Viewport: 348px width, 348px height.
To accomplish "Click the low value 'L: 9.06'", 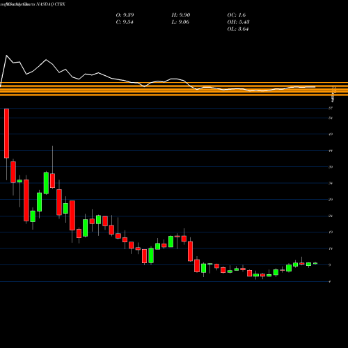I will click(x=180, y=22).
